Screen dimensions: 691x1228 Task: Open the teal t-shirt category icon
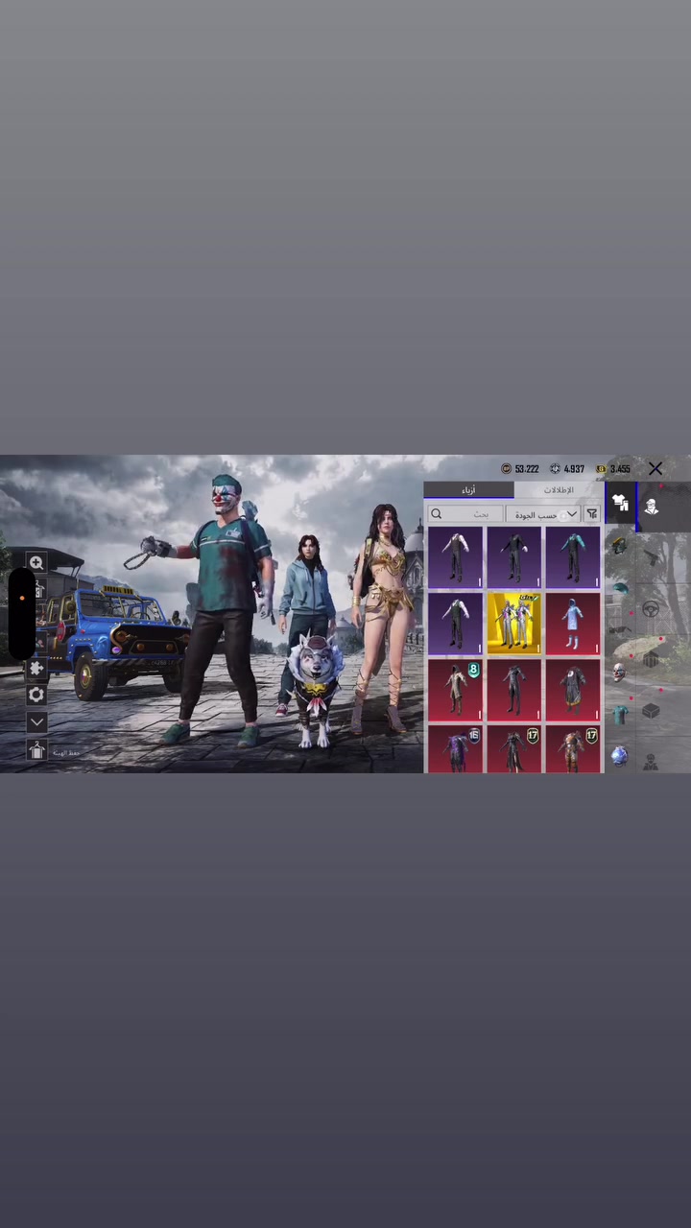[619, 715]
